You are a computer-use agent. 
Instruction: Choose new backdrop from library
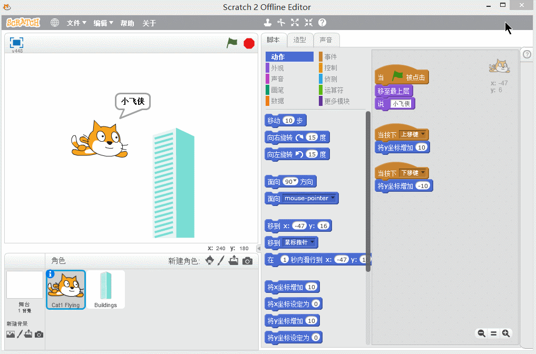coord(11,334)
